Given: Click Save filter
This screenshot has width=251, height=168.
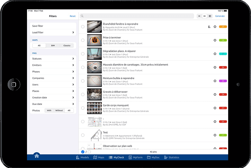Looking at the screenshot, I should click(53, 26).
